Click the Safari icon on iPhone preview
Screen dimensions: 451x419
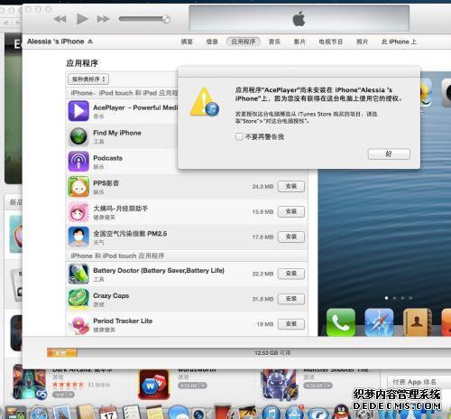[x=379, y=322]
